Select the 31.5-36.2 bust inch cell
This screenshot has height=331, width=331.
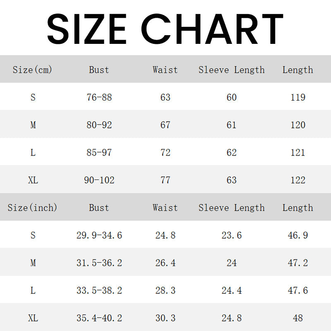tap(99, 263)
